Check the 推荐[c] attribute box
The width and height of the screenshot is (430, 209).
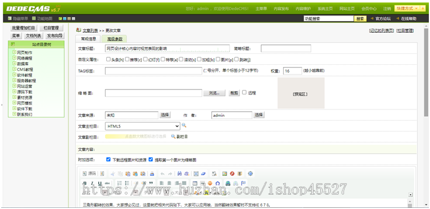point(127,59)
